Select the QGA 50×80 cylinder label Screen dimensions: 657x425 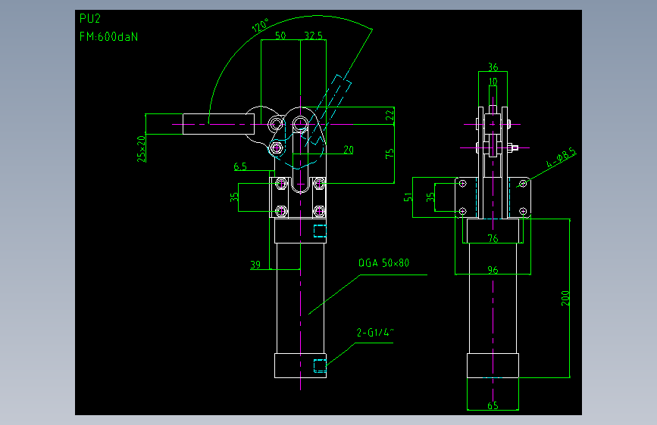point(383,263)
